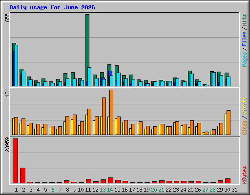
Task: Click the blue Files legend label
Action: (x=245, y=39)
